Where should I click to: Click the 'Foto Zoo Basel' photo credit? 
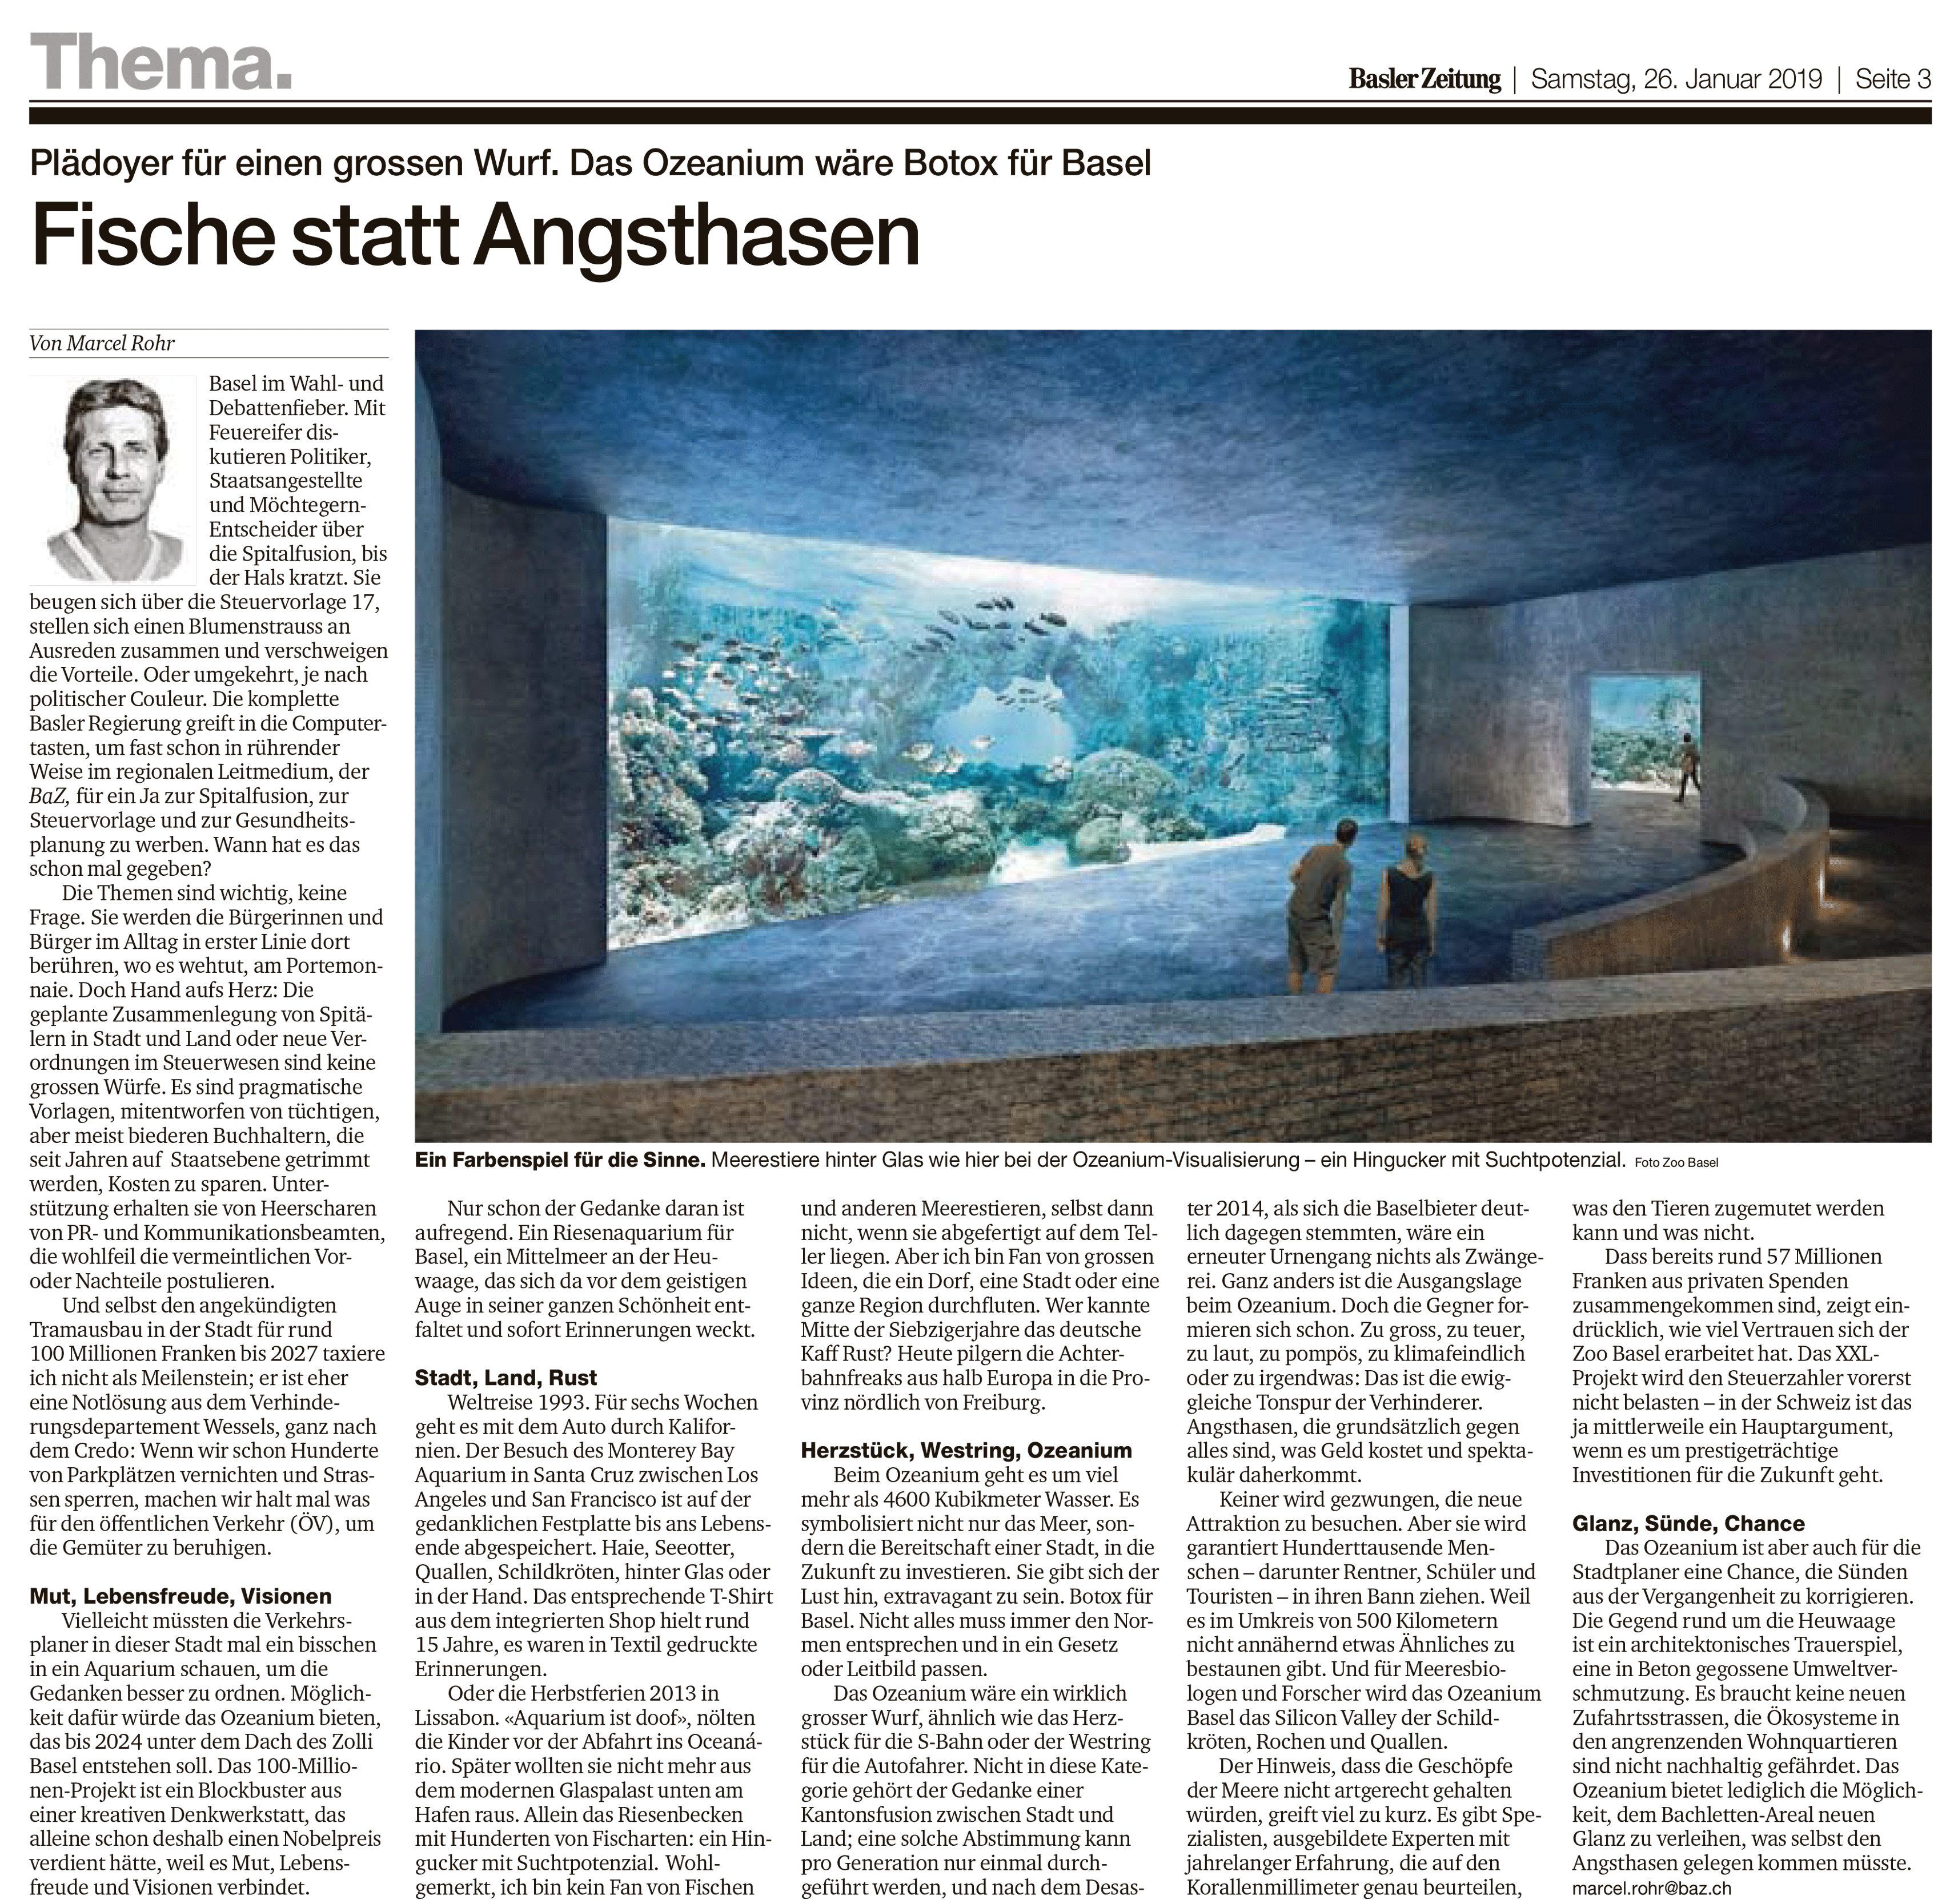1676,1163
